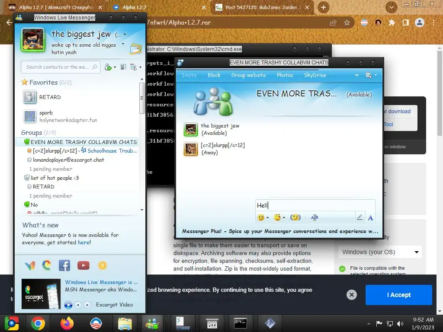
Task: Click the Chrome share page icon
Action: [x=333, y=22]
